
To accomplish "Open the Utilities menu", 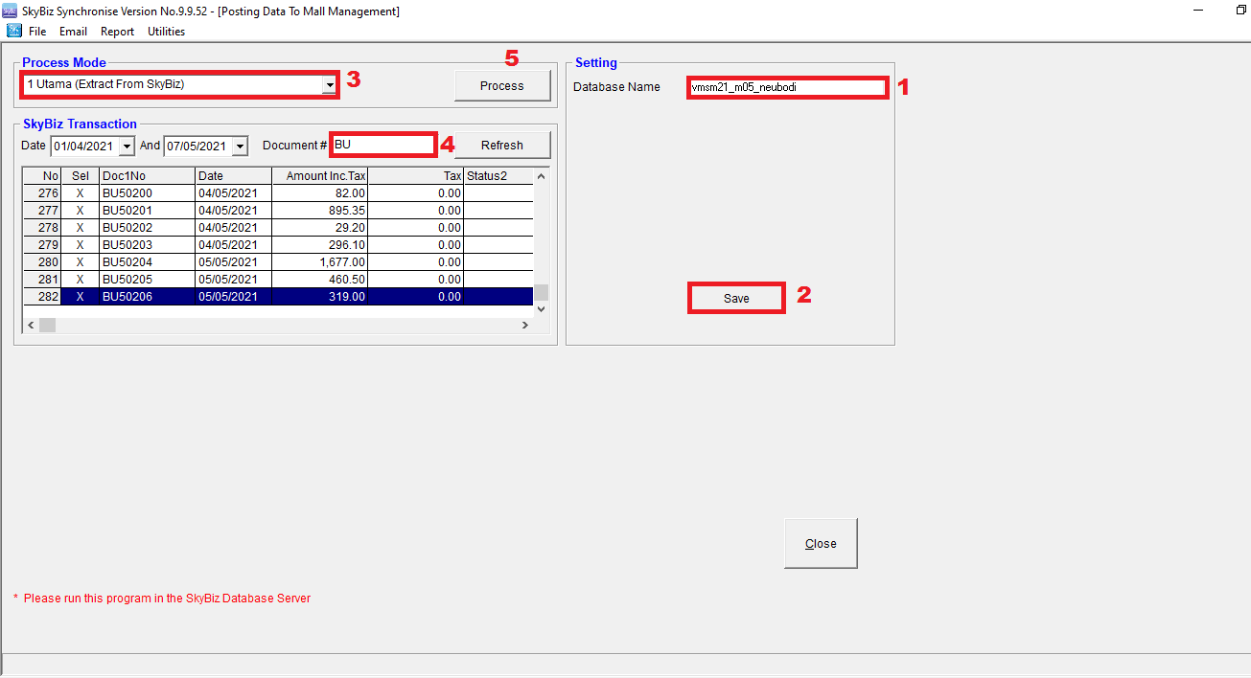I will click(166, 32).
